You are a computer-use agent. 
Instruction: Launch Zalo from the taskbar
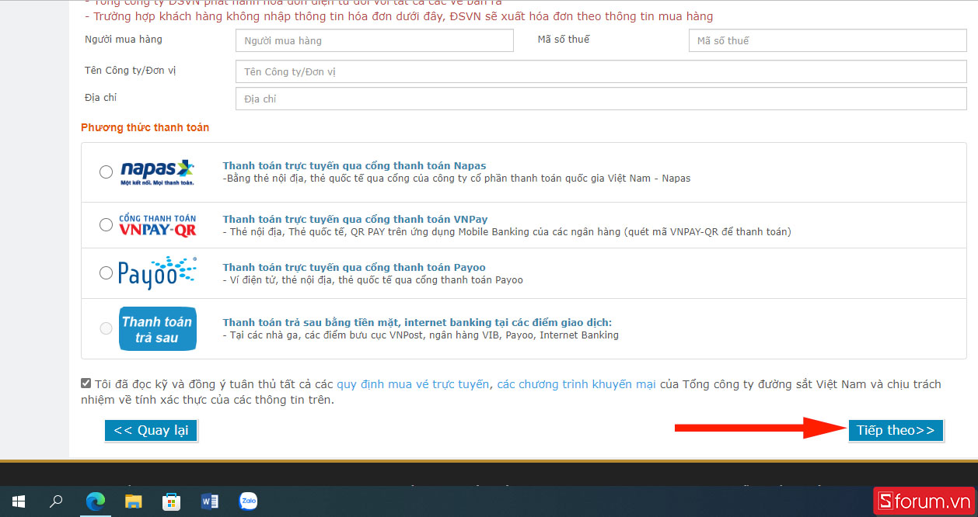pos(248,501)
